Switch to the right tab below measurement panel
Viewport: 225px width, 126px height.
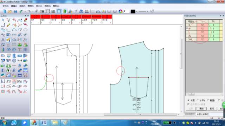203,114
